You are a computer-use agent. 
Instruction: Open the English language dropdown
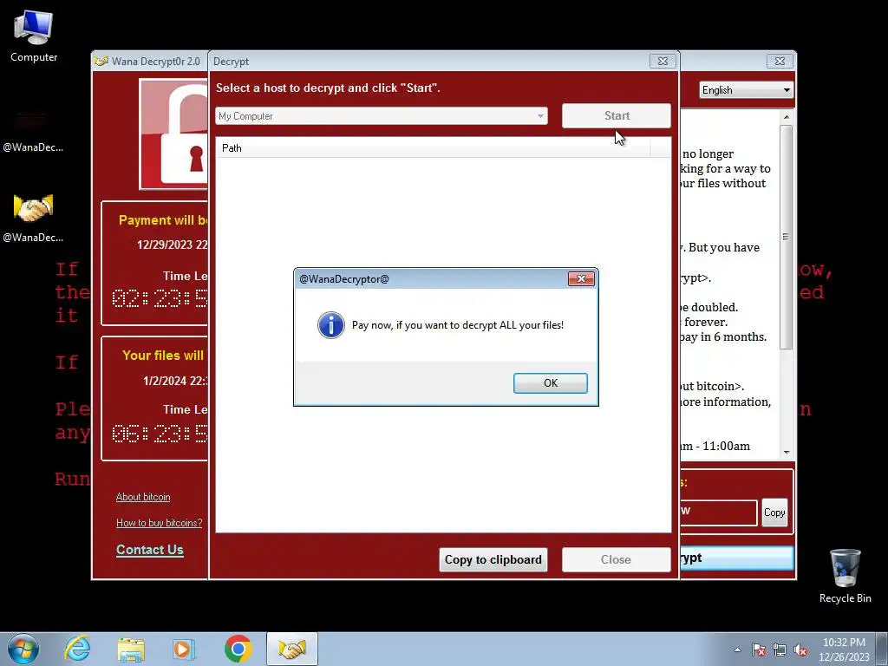[x=746, y=90]
